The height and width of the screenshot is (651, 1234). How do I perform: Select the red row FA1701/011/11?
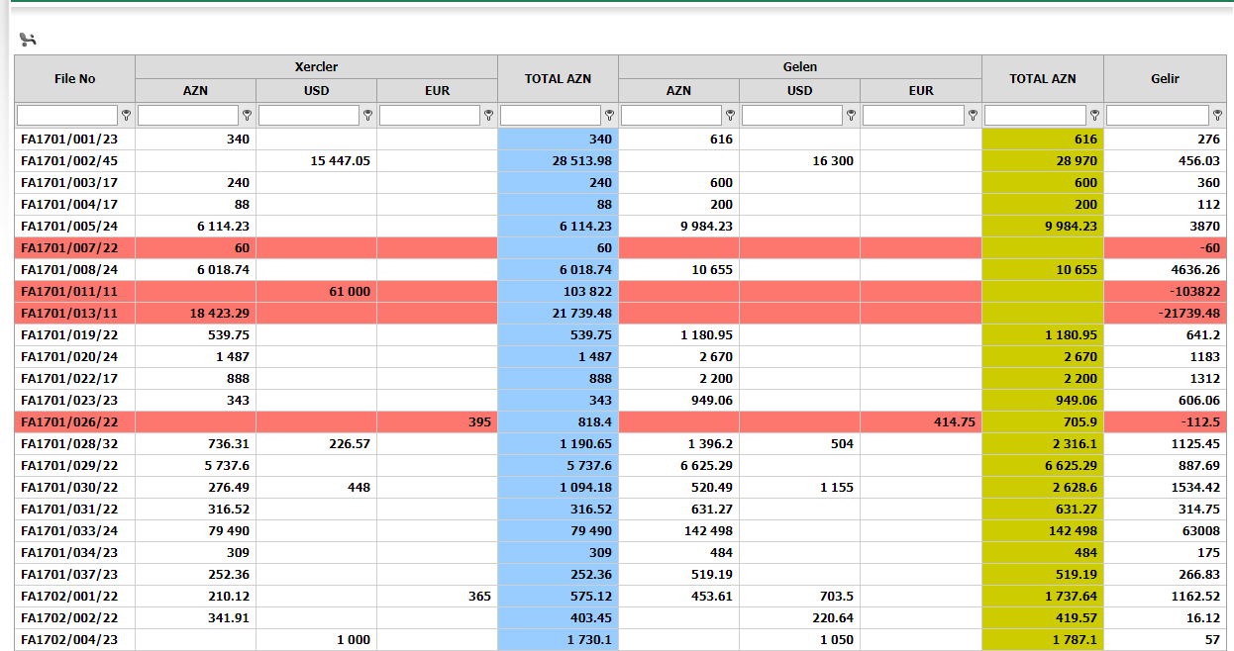point(69,292)
